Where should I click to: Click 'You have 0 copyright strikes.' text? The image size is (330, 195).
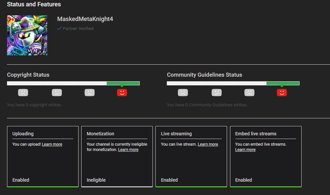click(x=34, y=105)
